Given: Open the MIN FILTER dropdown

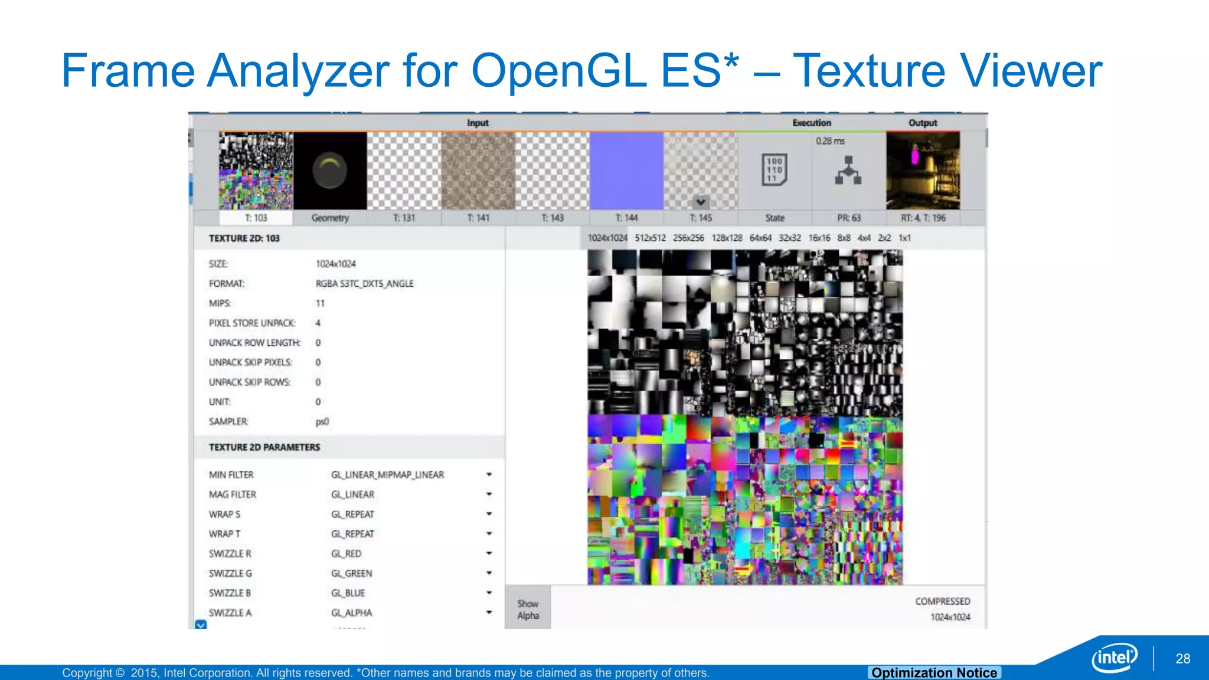Looking at the screenshot, I should (x=489, y=475).
